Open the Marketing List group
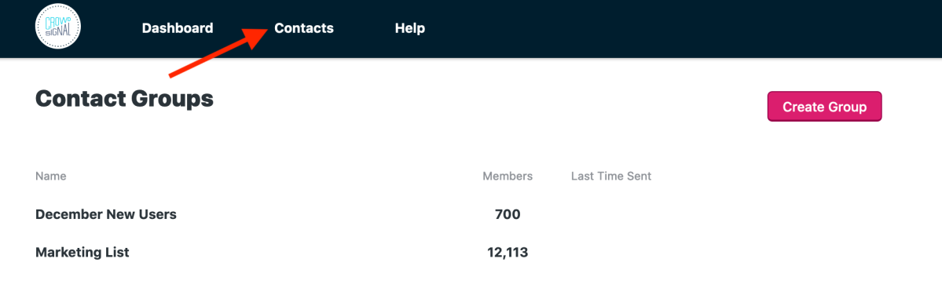This screenshot has height=284, width=942. 82,253
